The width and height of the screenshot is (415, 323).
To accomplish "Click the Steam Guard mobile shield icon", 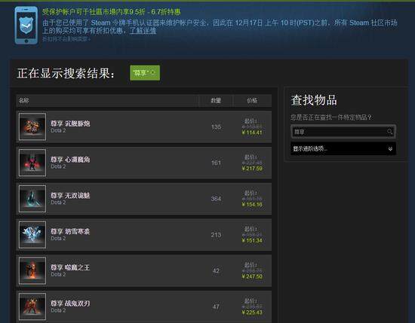I will click(26, 26).
